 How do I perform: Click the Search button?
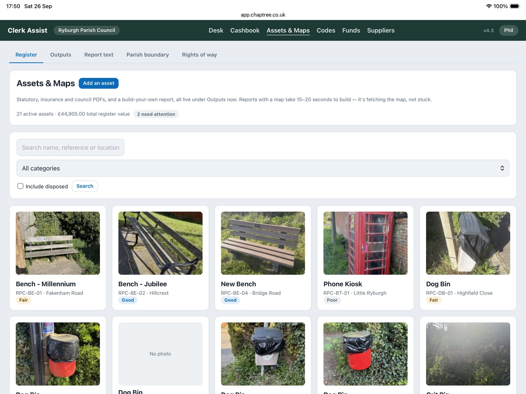point(85,186)
